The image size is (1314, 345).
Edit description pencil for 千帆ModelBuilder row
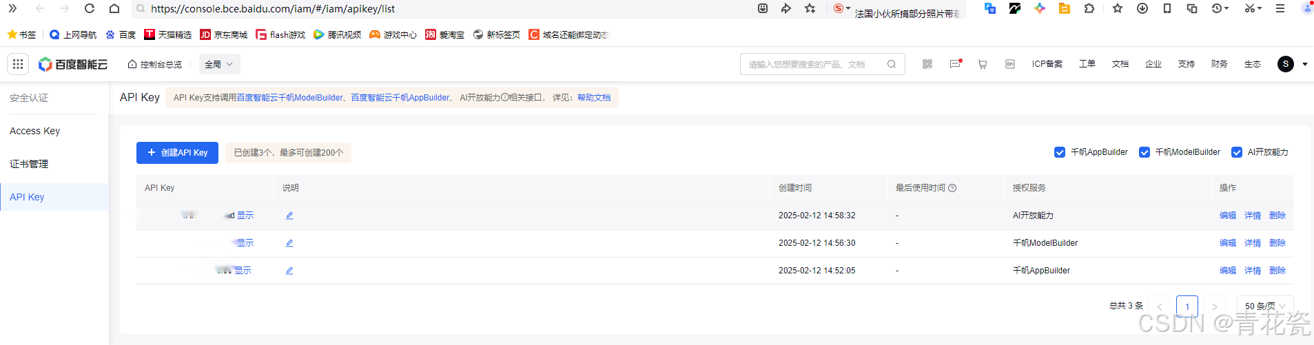click(x=289, y=243)
